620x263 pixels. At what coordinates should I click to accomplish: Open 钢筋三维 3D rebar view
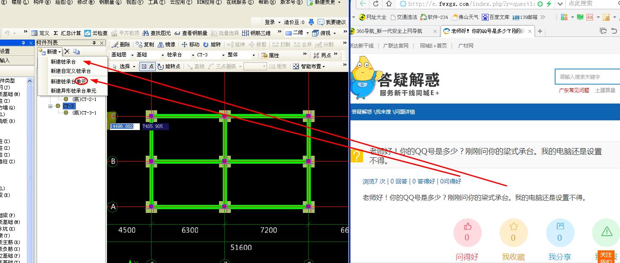click(256, 33)
